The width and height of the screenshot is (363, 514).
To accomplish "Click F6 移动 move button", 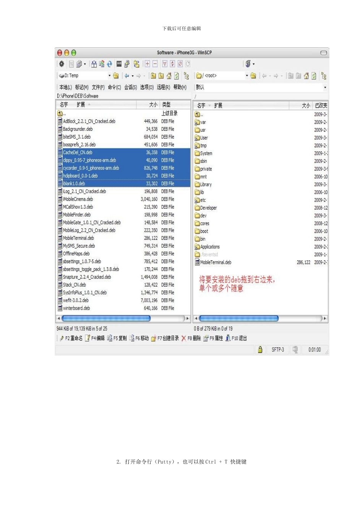I will (139, 338).
